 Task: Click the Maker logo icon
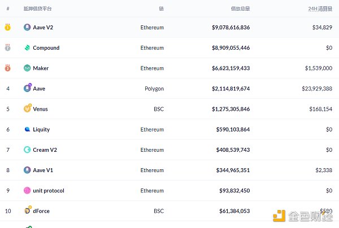click(27, 68)
